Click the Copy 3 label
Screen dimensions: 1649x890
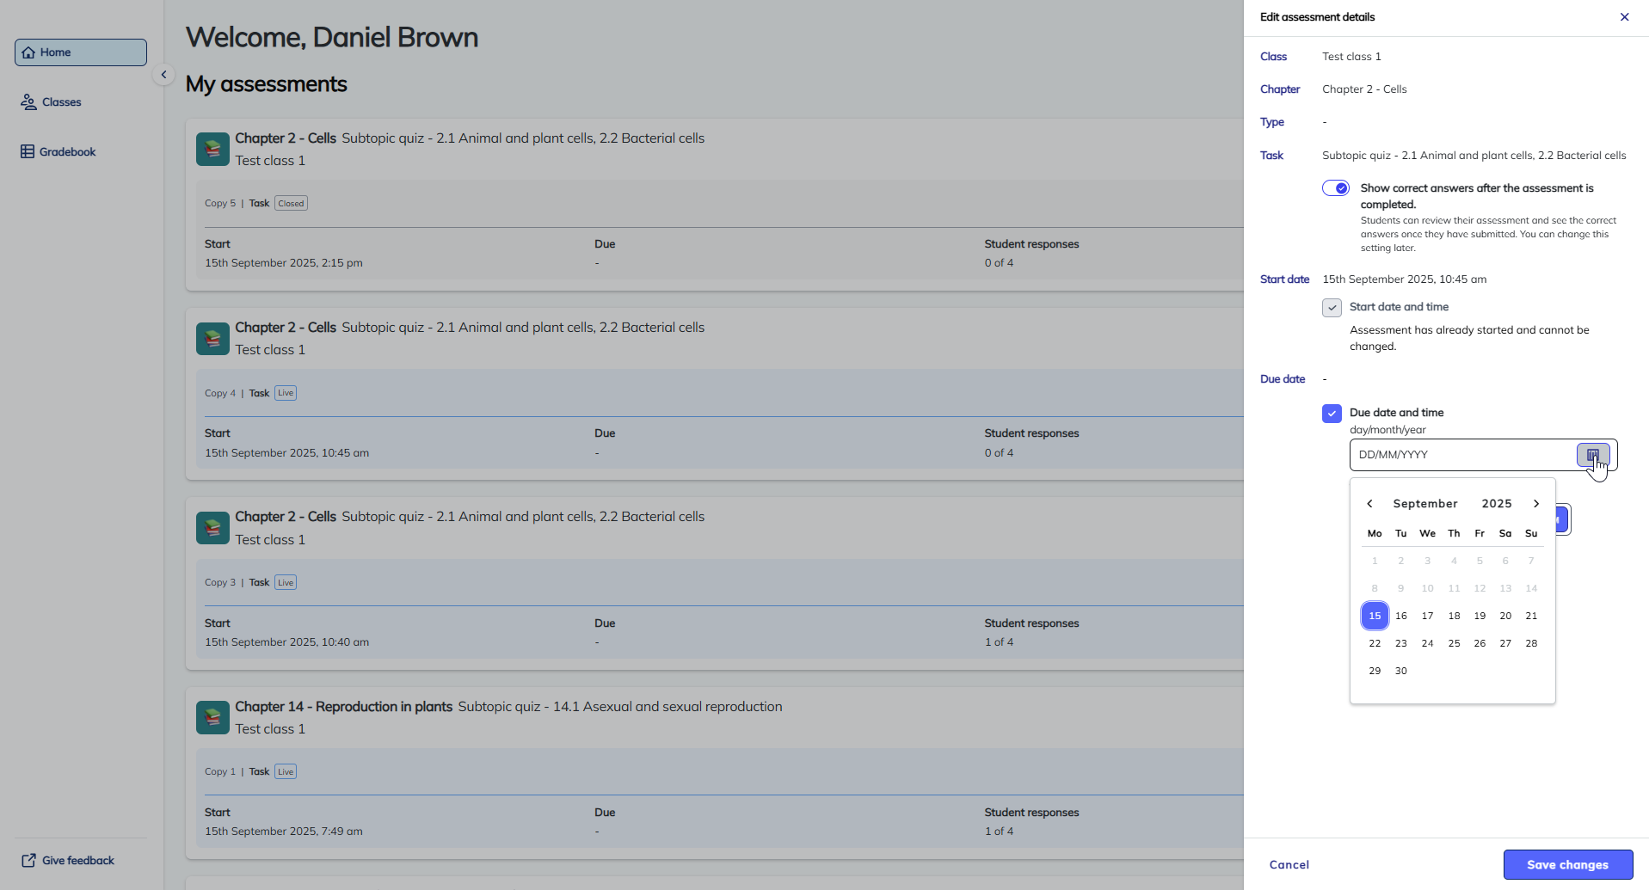[220, 583]
